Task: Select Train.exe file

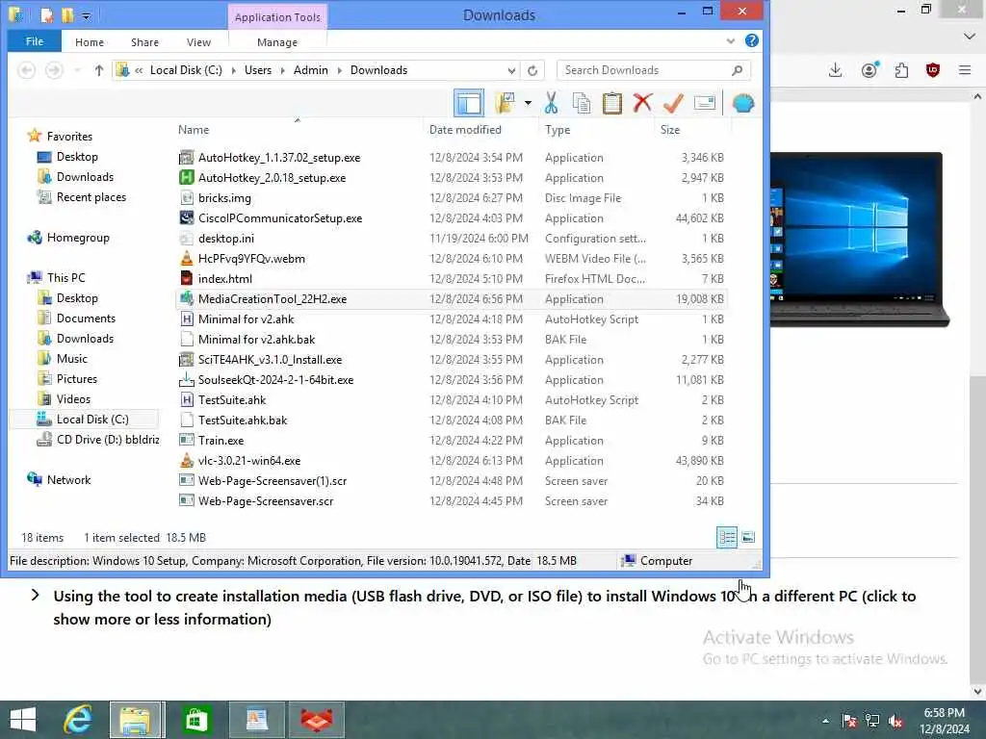Action: point(221,441)
